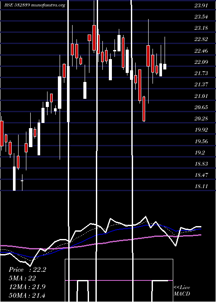Select the 21.73 price axis label

[x=201, y=73]
